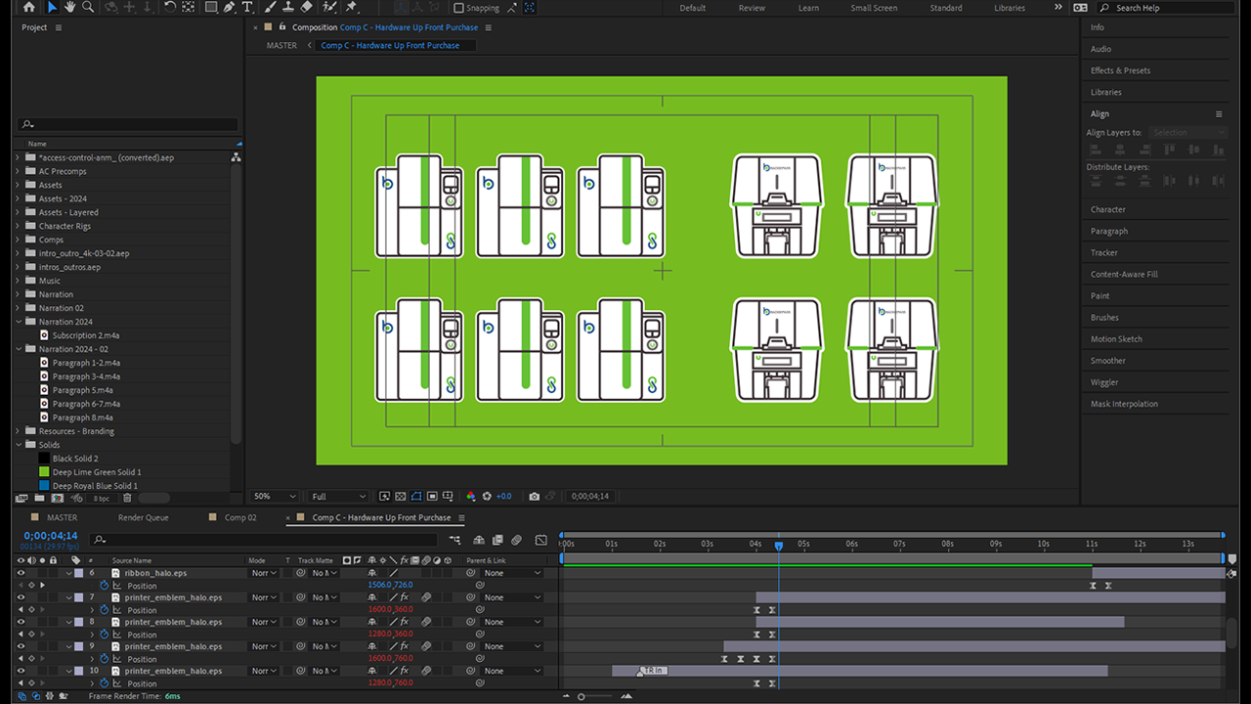Viewport: 1251px width, 704px height.
Task: Switch to the Render Queue tab
Action: click(143, 517)
